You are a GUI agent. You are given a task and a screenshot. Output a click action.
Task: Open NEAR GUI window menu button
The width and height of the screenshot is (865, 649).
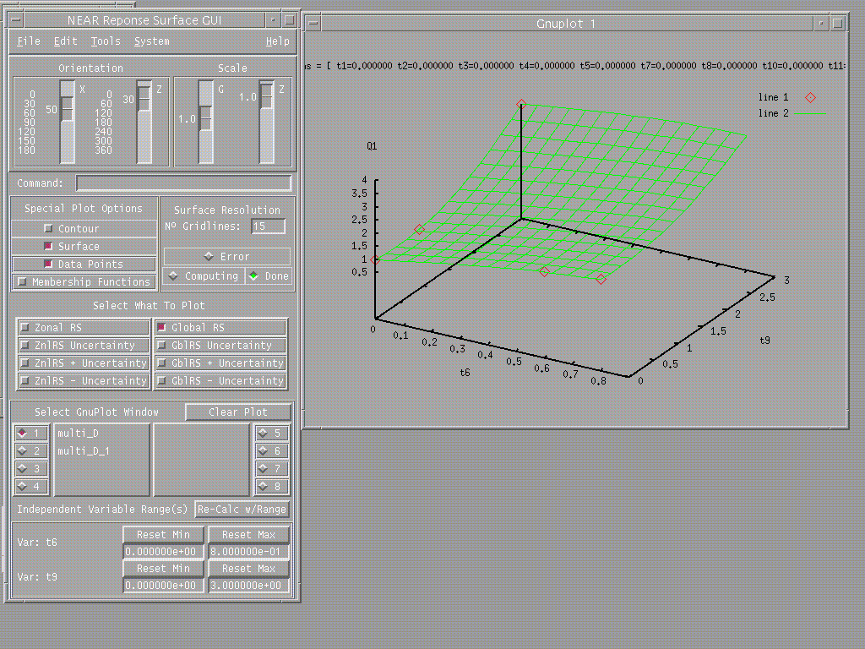(x=16, y=20)
